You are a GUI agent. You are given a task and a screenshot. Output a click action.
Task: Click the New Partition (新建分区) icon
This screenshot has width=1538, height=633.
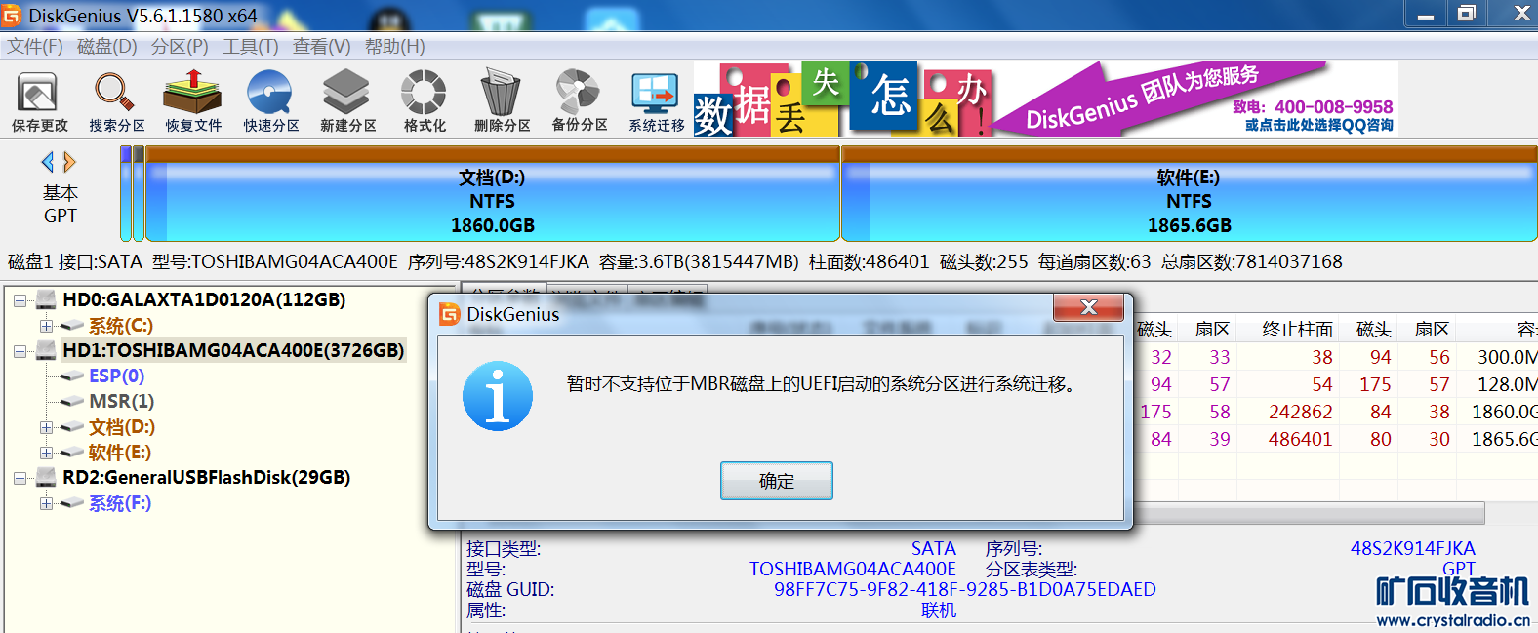(347, 101)
